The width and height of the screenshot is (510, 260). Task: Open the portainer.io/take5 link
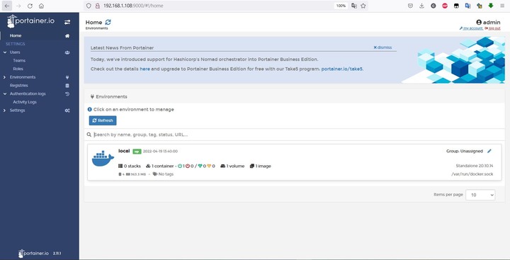(342, 69)
